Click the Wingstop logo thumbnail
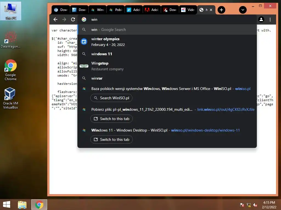This screenshot has height=210, width=281. (x=84, y=66)
